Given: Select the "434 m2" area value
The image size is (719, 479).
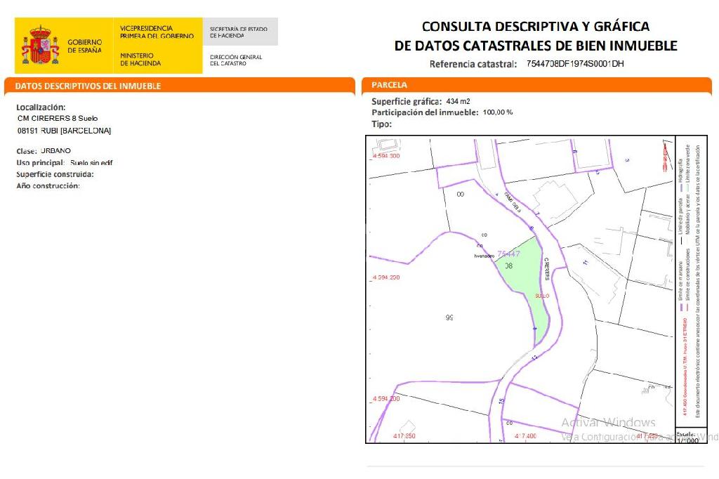Looking at the screenshot, I should pos(458,101).
